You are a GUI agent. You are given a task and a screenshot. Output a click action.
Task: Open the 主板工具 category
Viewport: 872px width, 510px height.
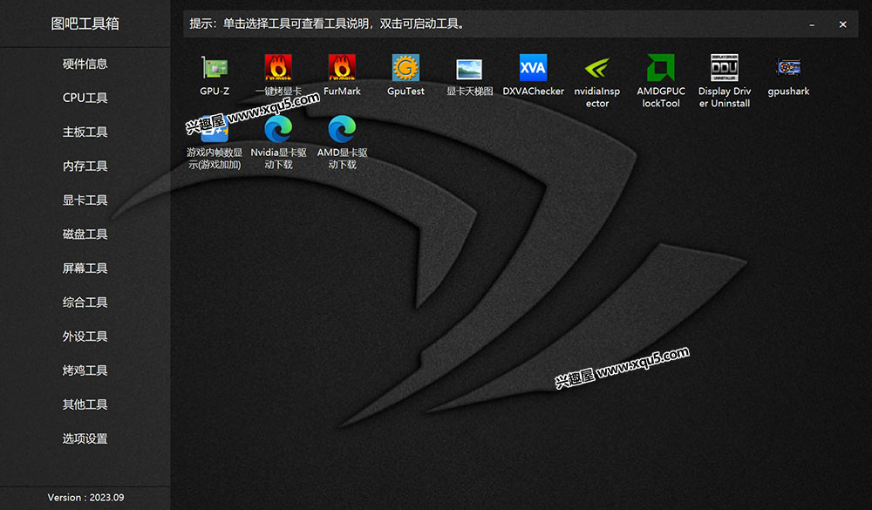point(85,132)
